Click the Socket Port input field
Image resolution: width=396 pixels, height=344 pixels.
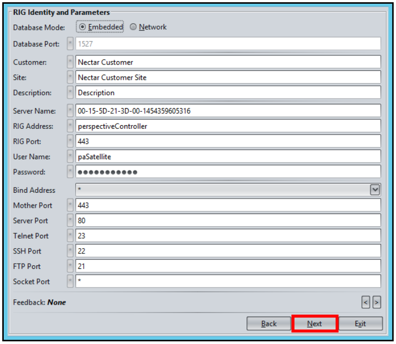pos(228,281)
